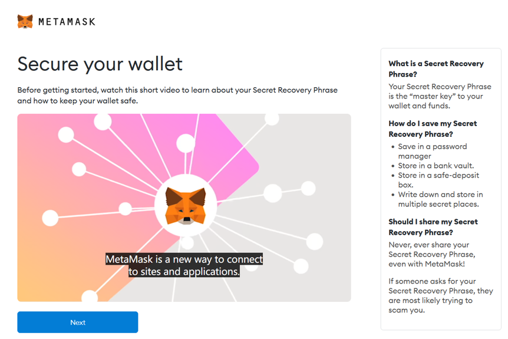Select 'Should I share my Secret Recovery Phrase?' heading
Screen dimensions: 508x339
433,227
